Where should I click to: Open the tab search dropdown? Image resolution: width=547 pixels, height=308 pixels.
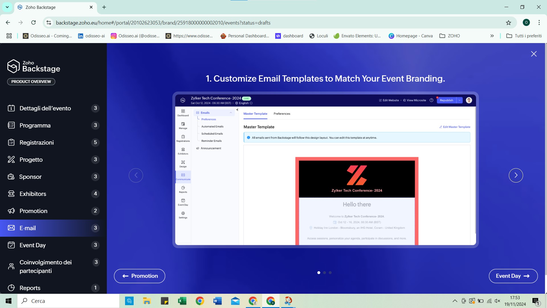(7, 7)
